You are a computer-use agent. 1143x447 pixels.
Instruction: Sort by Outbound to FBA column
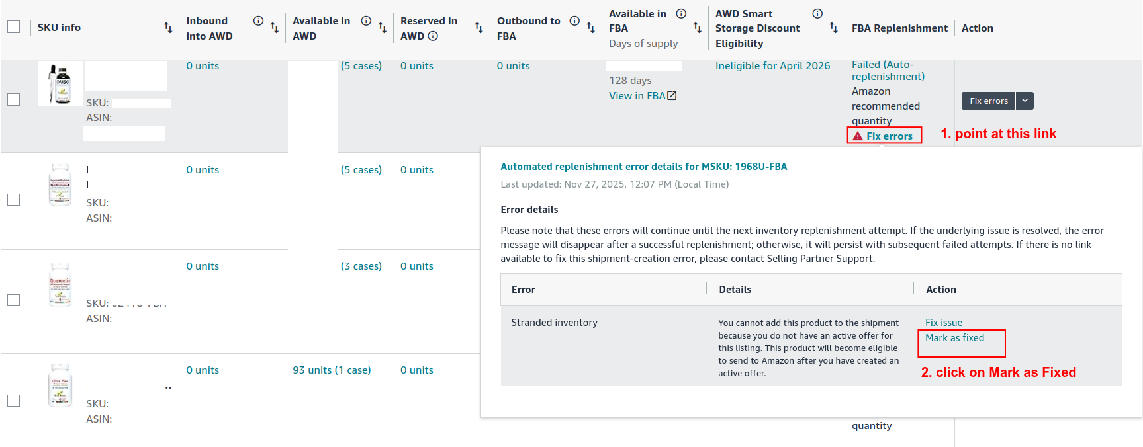click(591, 28)
